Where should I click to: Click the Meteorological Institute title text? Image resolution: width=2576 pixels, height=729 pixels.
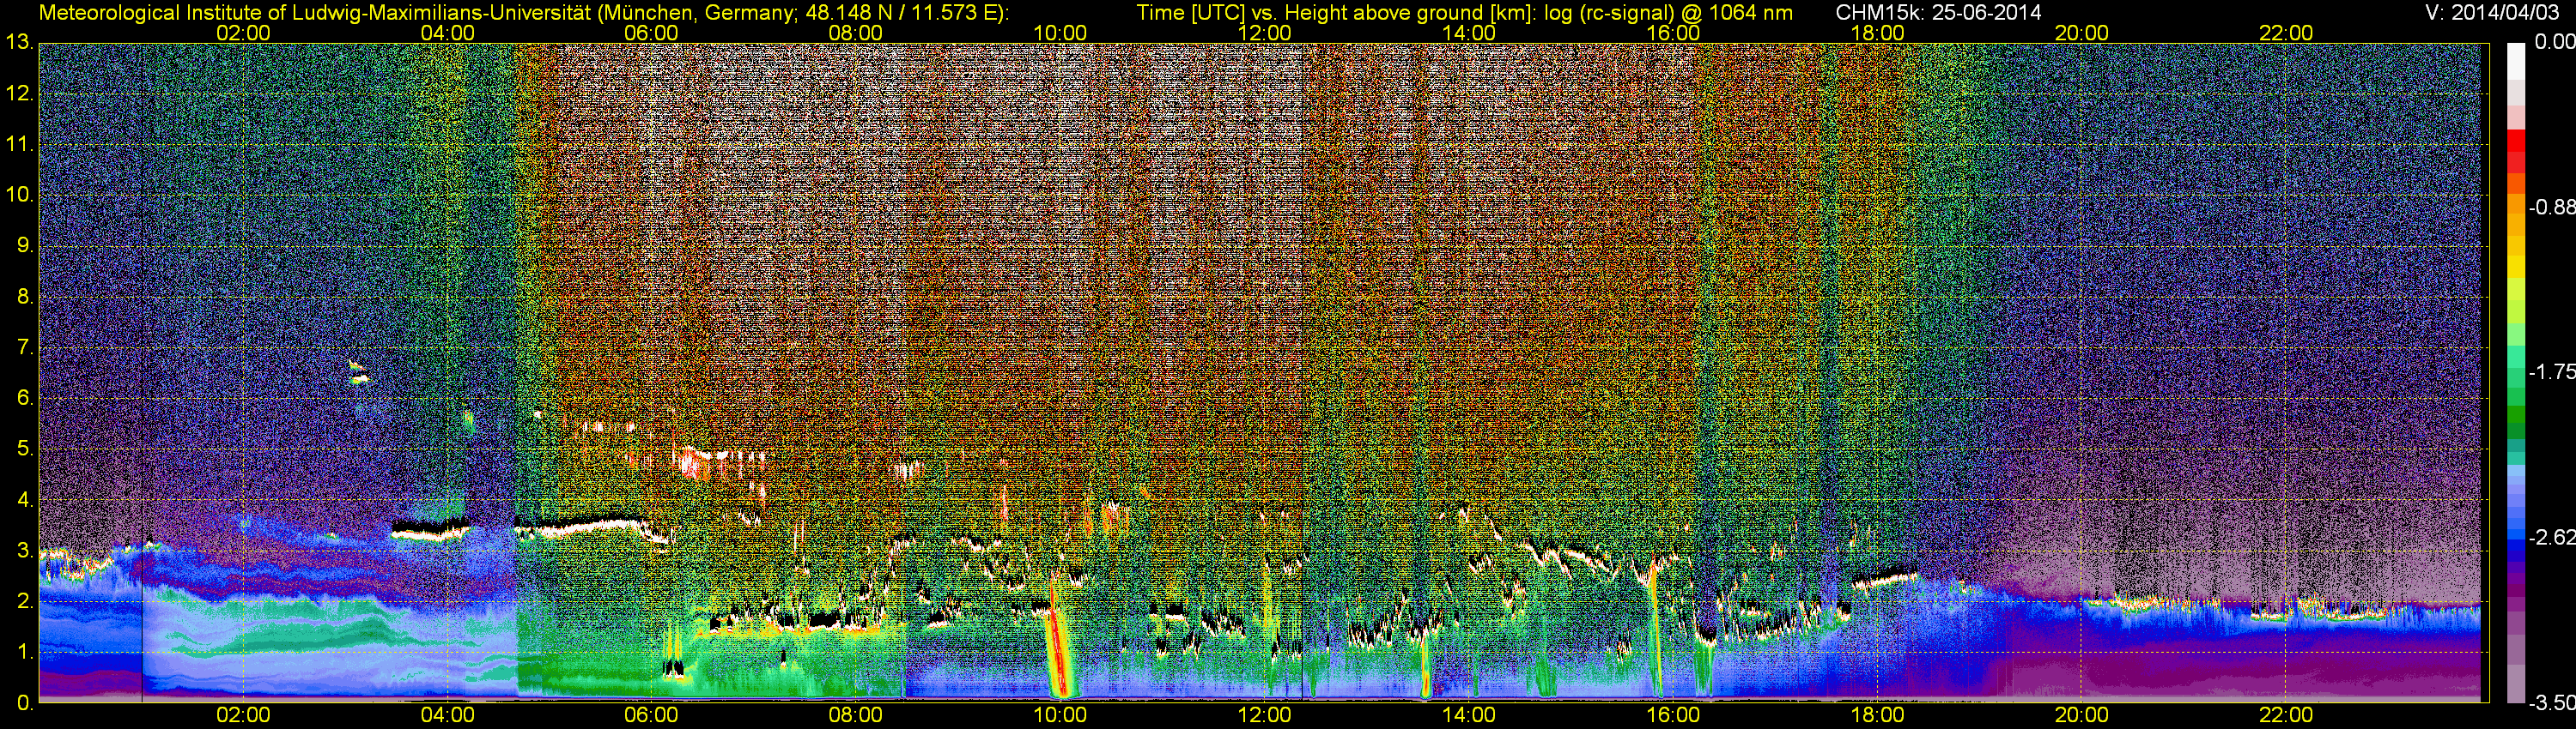point(523,13)
